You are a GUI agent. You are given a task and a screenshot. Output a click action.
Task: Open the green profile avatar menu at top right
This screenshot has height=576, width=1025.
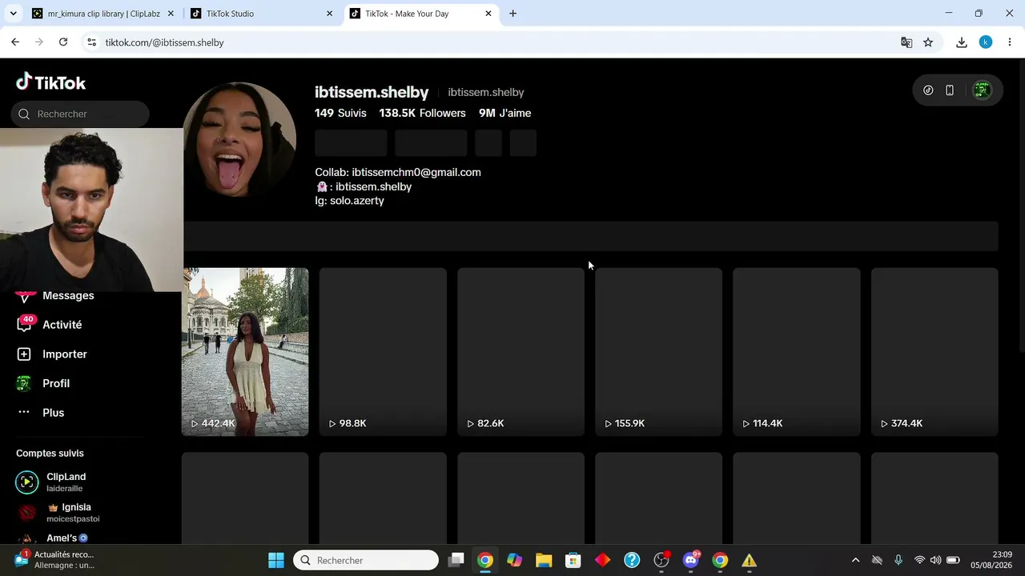pos(982,90)
